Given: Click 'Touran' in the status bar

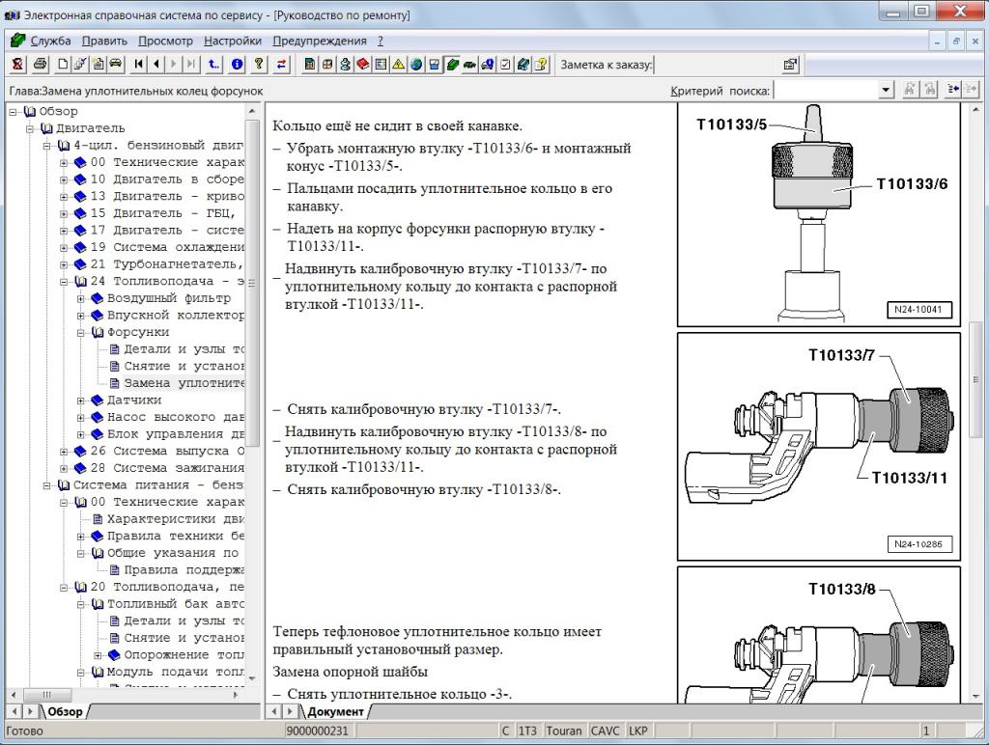Looking at the screenshot, I should [x=563, y=731].
